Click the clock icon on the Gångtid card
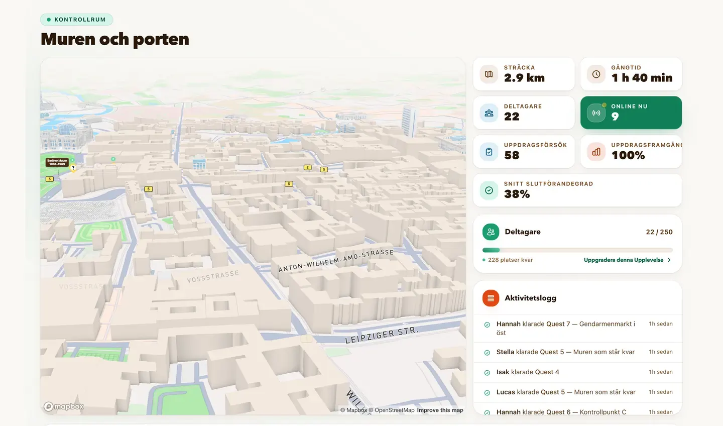Image resolution: width=723 pixels, height=426 pixels. coord(596,74)
